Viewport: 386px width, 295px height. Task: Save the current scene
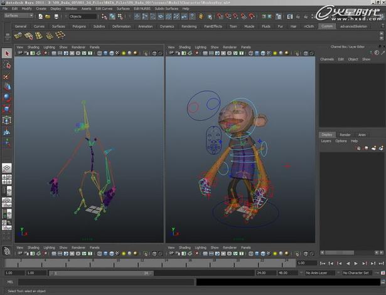coord(56,16)
